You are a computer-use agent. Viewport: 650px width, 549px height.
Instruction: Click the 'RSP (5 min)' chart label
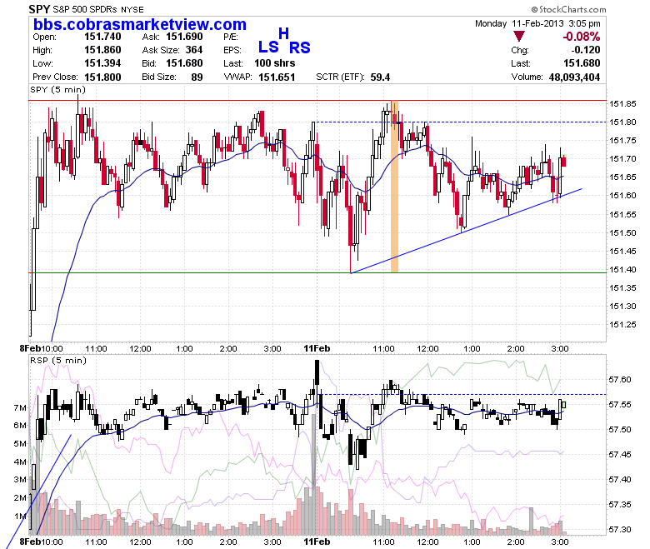click(x=58, y=360)
